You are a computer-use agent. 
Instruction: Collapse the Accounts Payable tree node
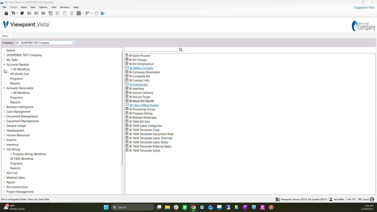[x=4, y=64]
